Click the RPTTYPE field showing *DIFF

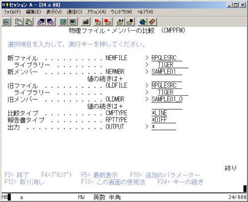point(164,120)
